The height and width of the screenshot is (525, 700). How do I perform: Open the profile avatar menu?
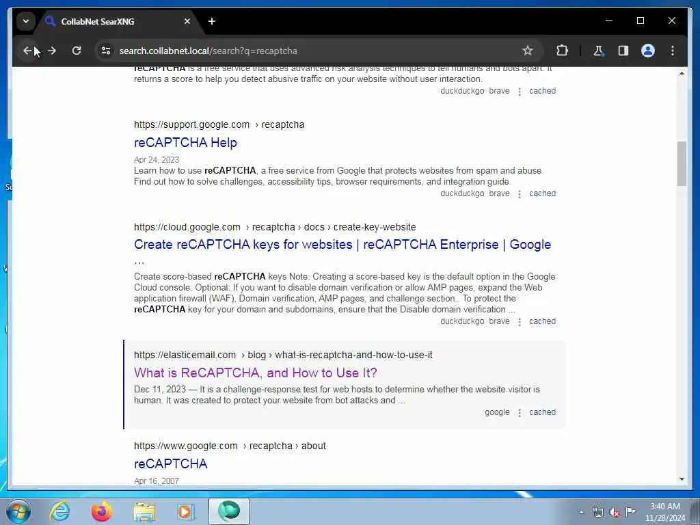tap(648, 51)
